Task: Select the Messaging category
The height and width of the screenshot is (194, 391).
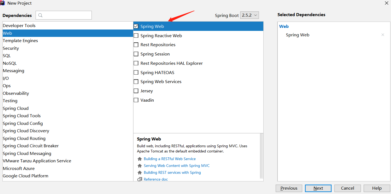Action: (68, 70)
